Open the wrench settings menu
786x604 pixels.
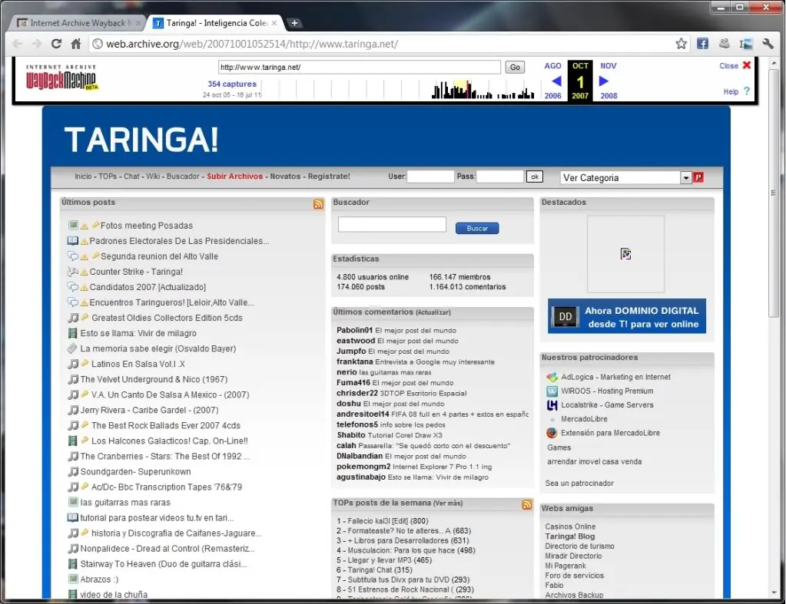tap(768, 44)
